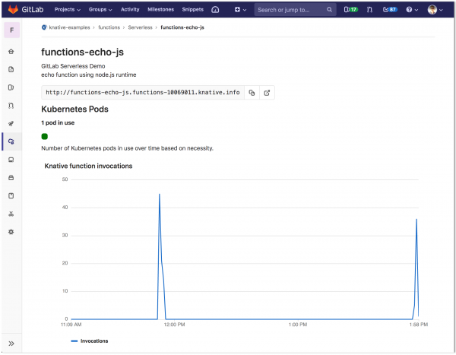The image size is (456, 355).
Task: Open the sidebar Settings gear icon
Action: point(11,231)
